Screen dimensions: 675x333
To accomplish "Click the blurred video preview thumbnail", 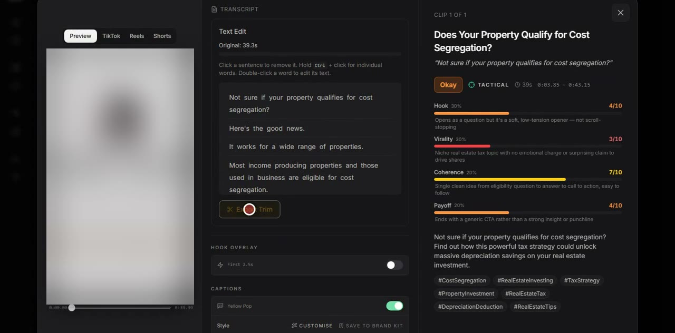I will (x=120, y=176).
